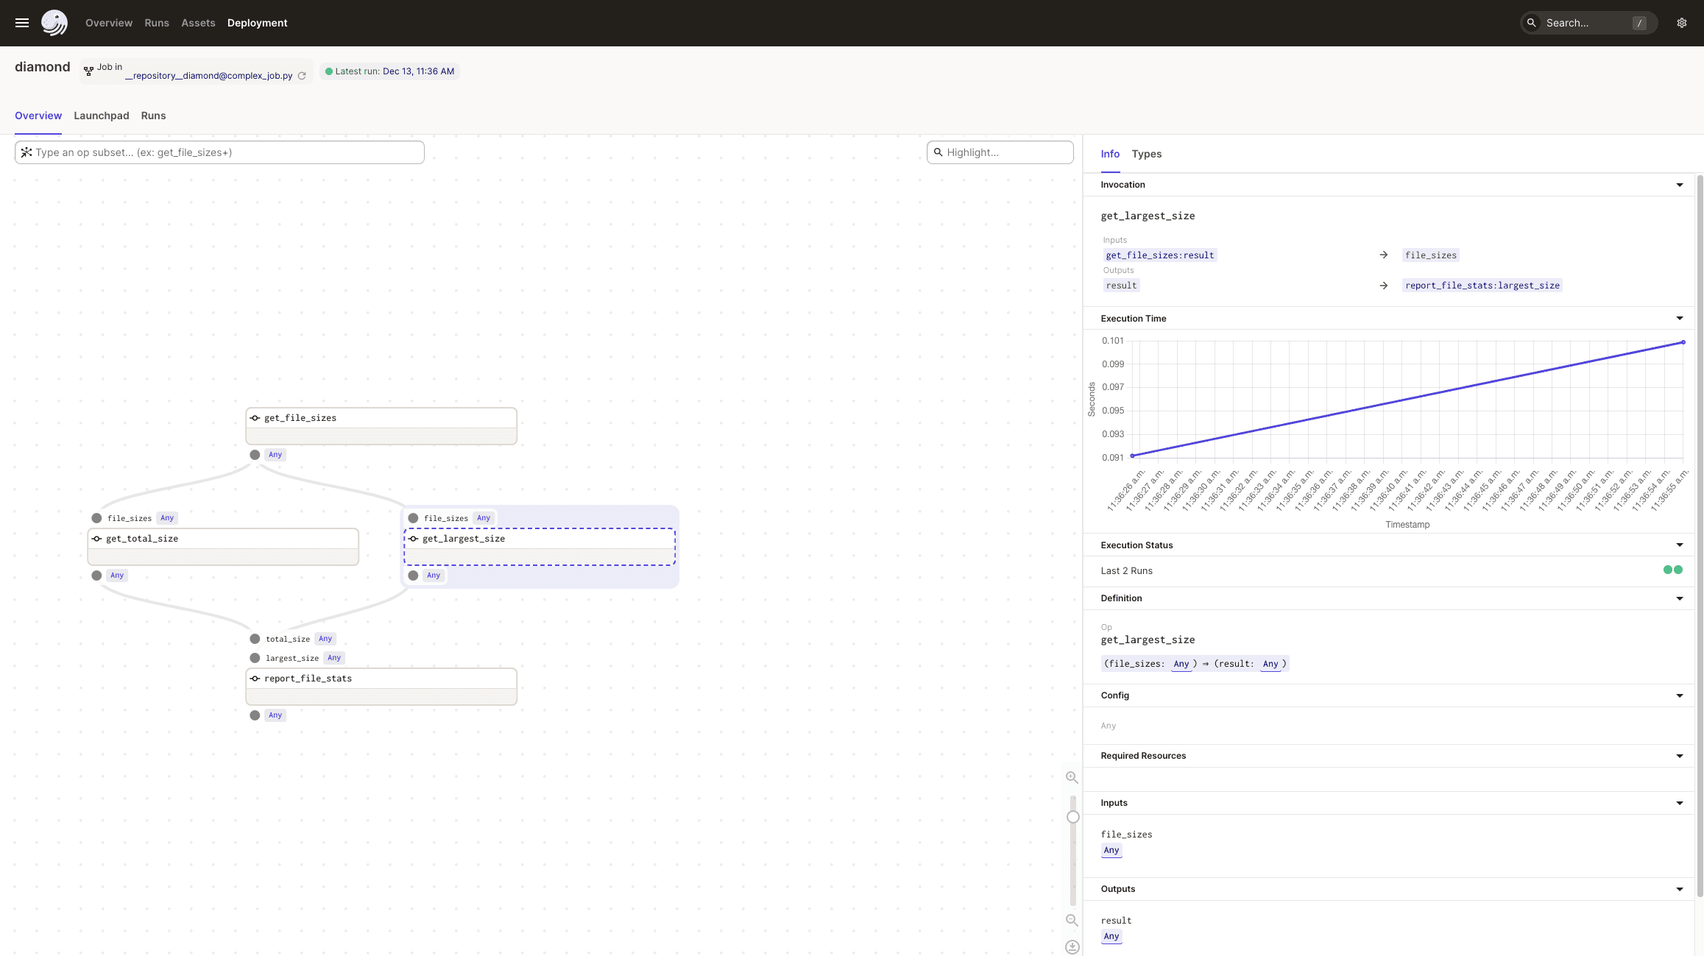Viewport: 1704px width, 956px height.
Task: Click the settings gear icon top right
Action: (x=1682, y=24)
